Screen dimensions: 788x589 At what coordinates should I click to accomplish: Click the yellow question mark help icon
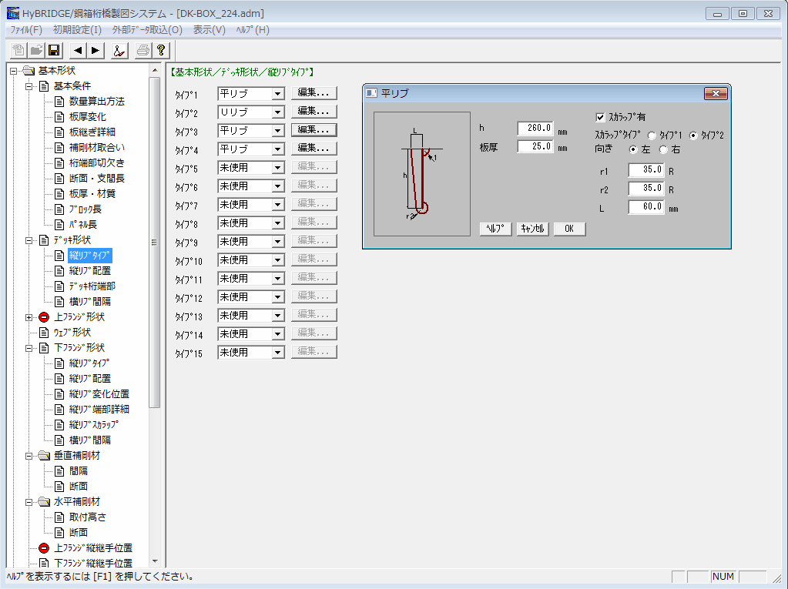tap(160, 51)
